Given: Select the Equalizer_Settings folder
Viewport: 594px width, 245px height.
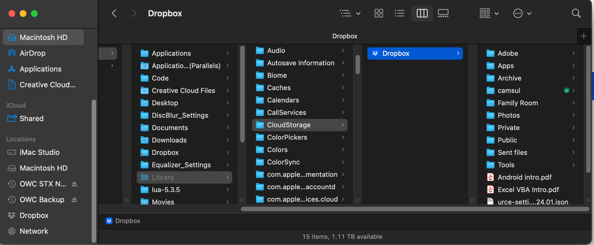Looking at the screenshot, I should pos(184,165).
